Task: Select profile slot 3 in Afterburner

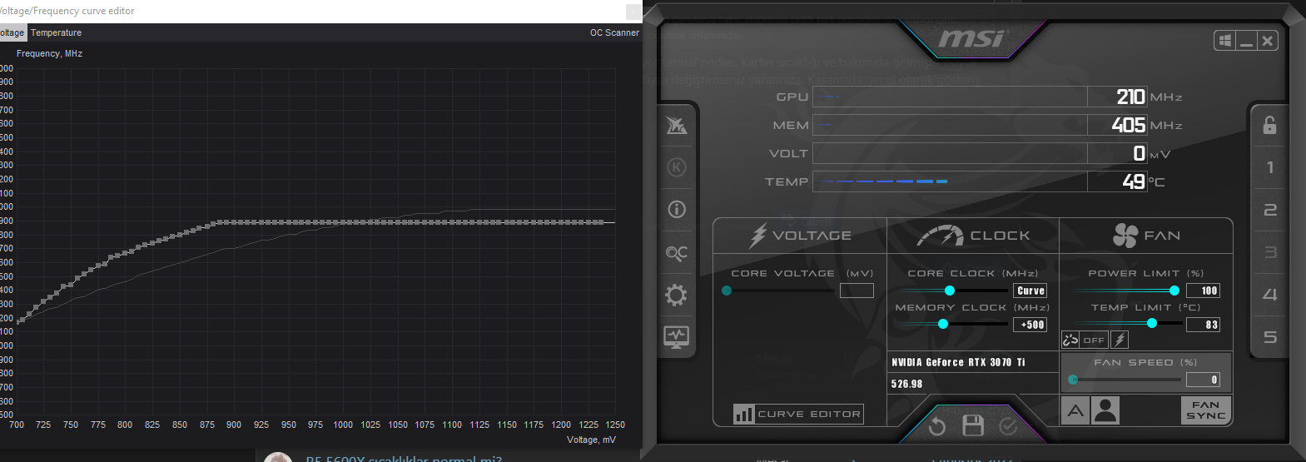Action: click(1269, 252)
